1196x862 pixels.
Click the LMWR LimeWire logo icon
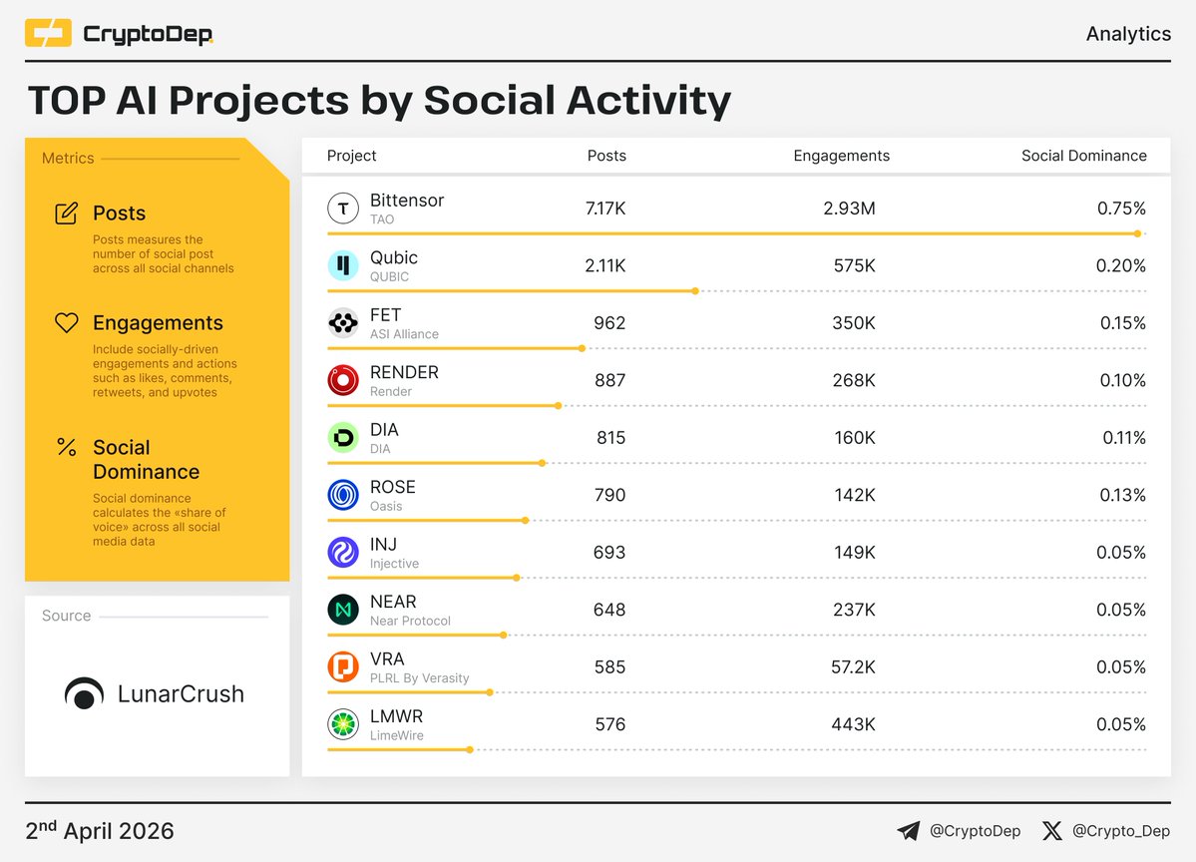tap(343, 724)
